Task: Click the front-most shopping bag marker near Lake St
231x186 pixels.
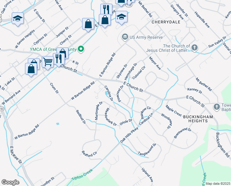Action: pos(31,69)
